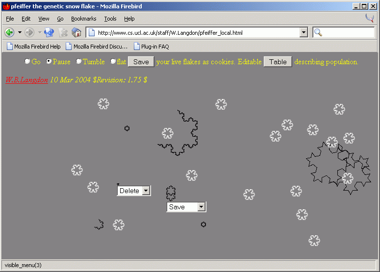Select the Pause radio button
The height and width of the screenshot is (272, 380).
49,61
